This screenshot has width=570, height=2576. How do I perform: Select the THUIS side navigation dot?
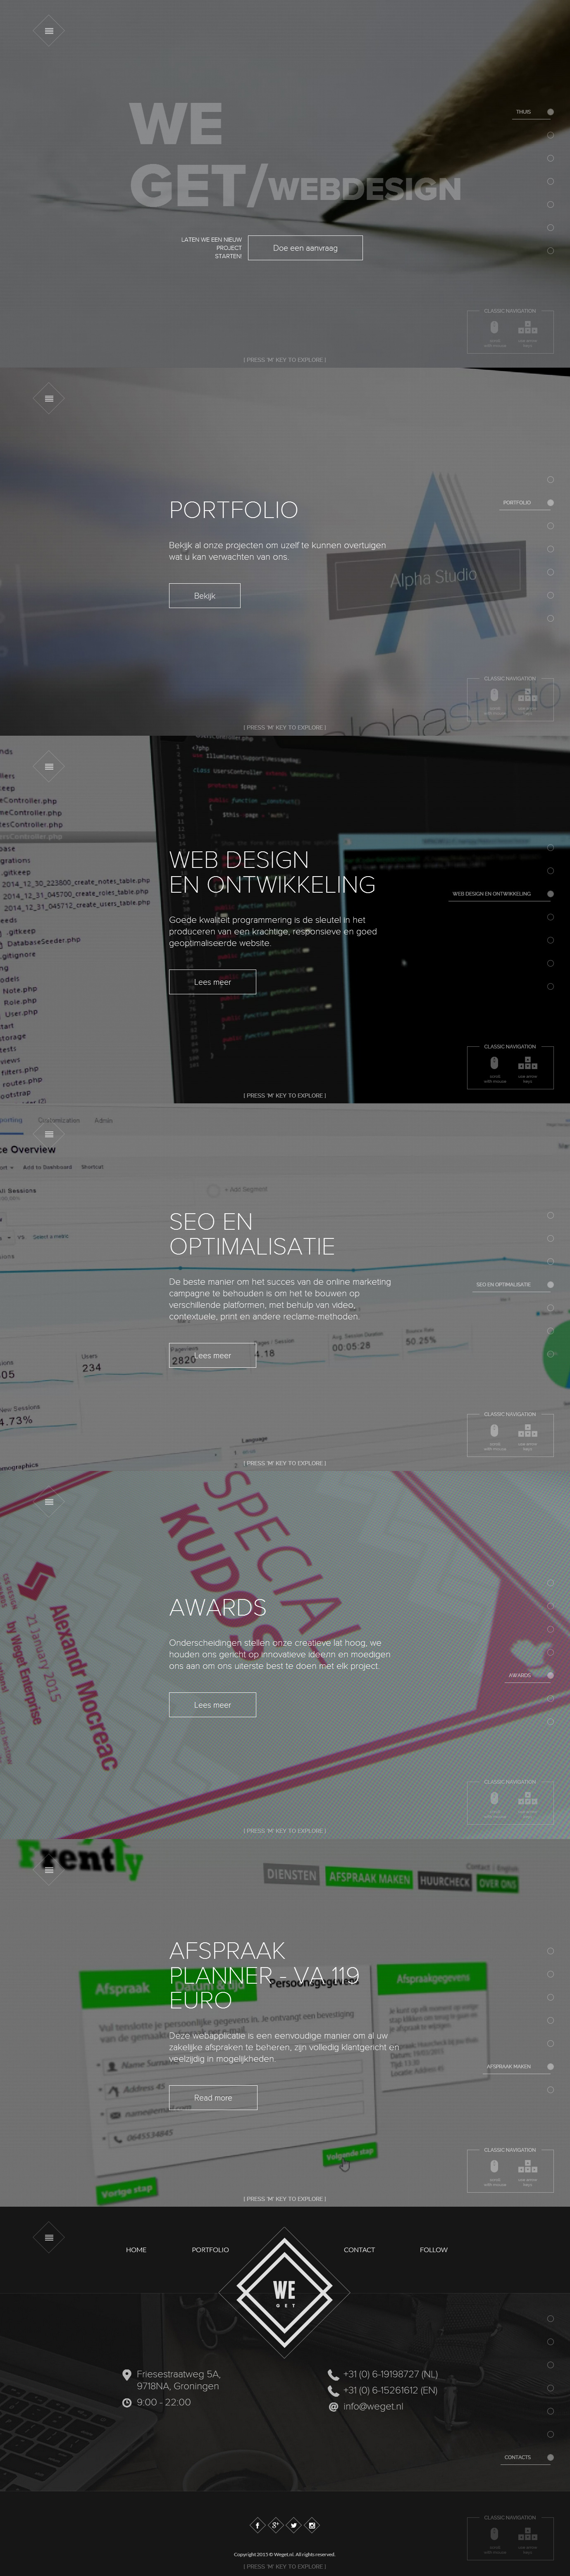(550, 112)
